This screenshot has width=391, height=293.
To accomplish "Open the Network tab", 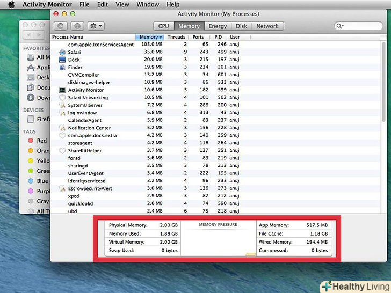I will (x=267, y=26).
